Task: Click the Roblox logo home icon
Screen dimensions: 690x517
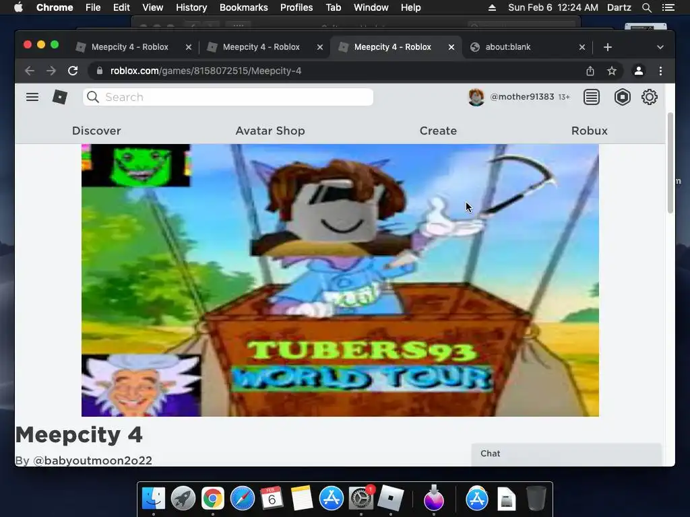Action: tap(60, 97)
